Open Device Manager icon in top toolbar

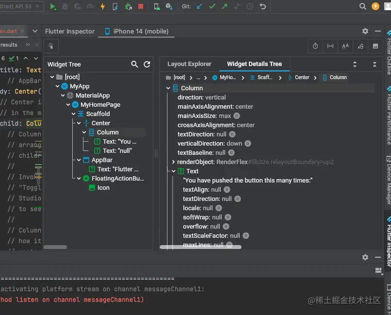(x=157, y=6)
